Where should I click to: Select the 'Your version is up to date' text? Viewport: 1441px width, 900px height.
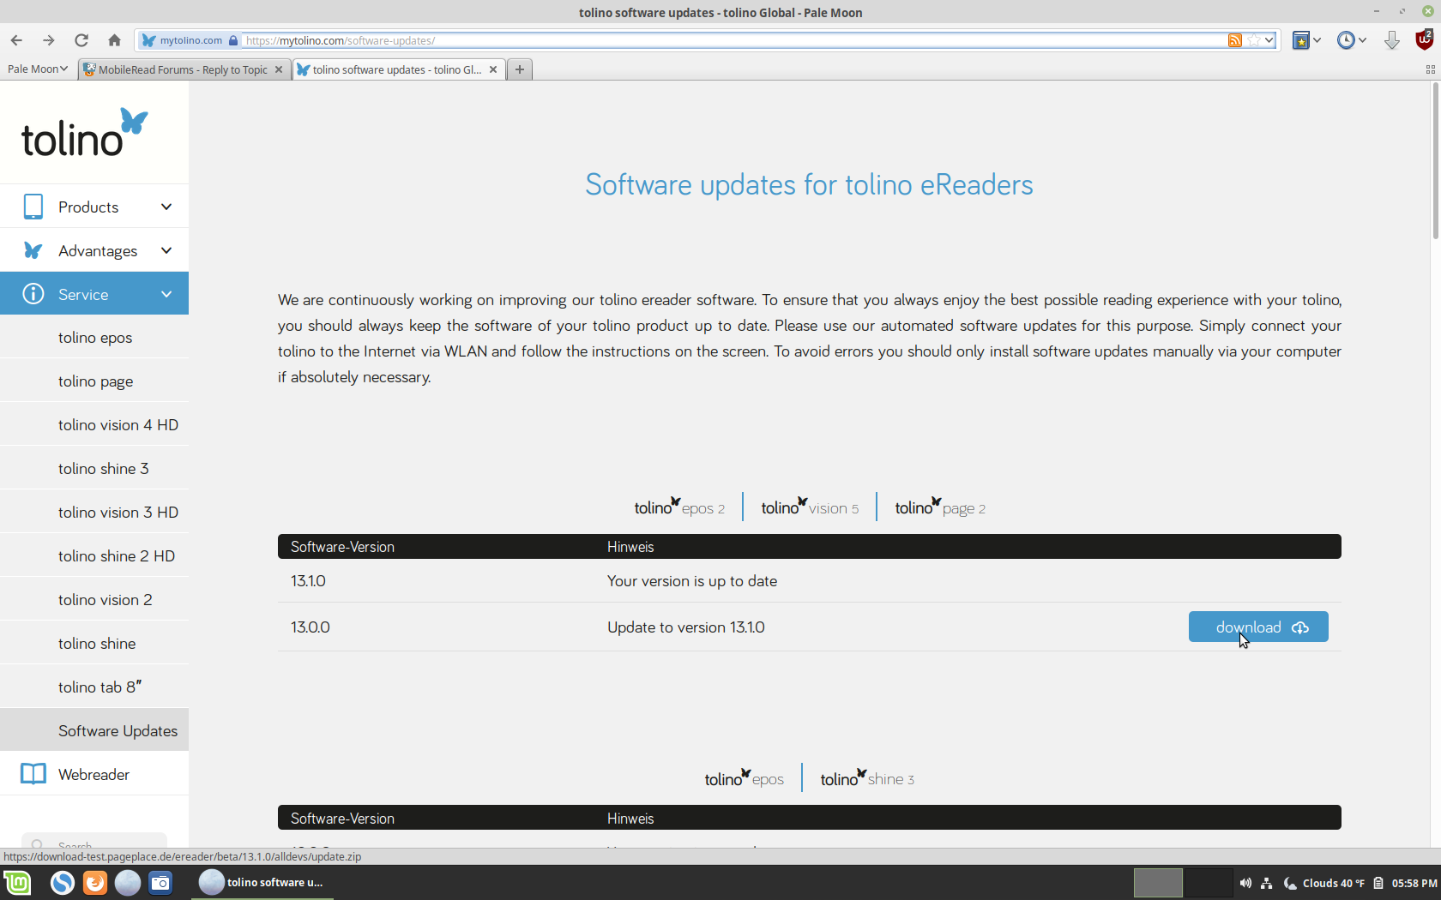pos(692,581)
